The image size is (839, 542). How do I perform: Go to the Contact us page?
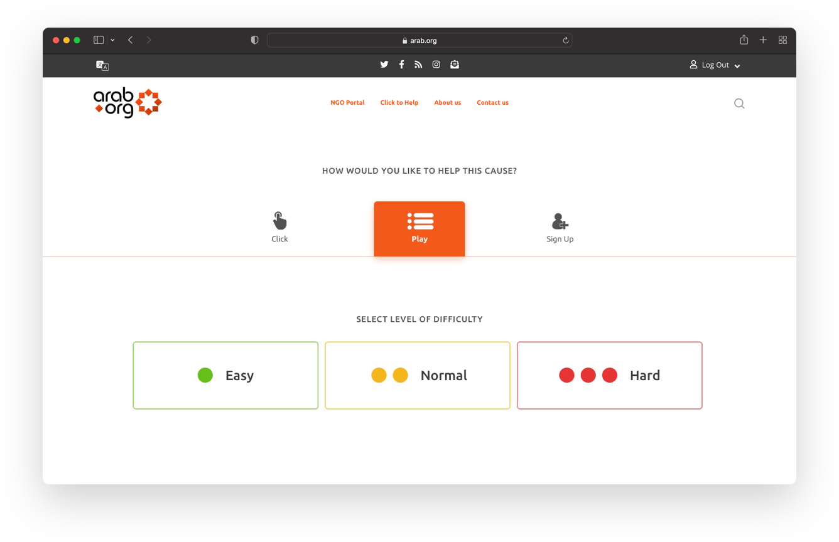click(492, 103)
